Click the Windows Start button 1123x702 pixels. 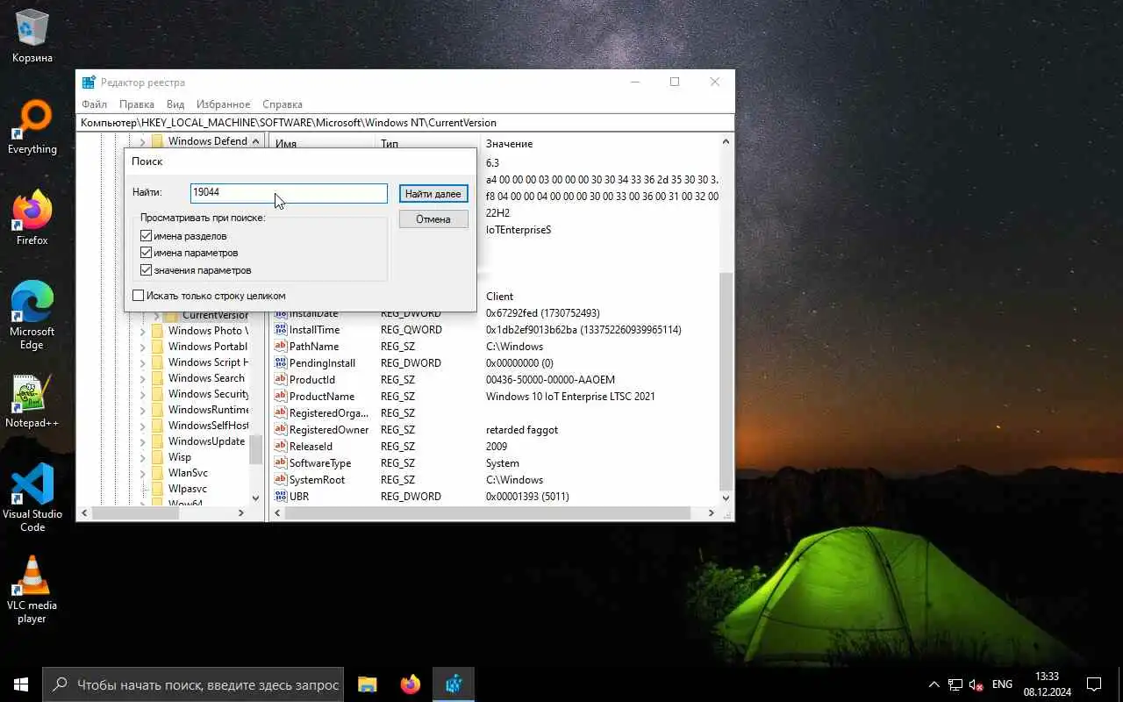click(21, 684)
